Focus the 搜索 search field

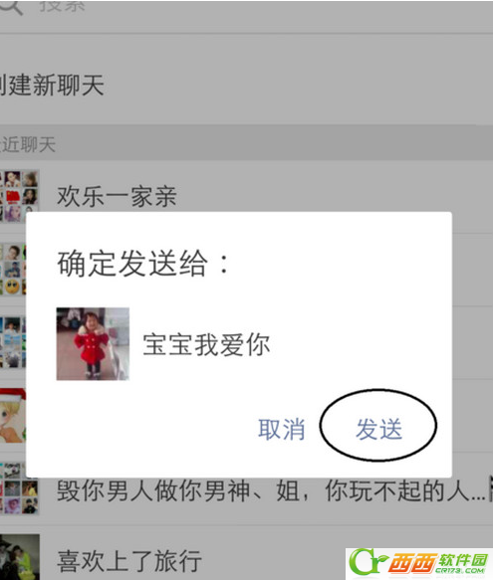(x=246, y=8)
